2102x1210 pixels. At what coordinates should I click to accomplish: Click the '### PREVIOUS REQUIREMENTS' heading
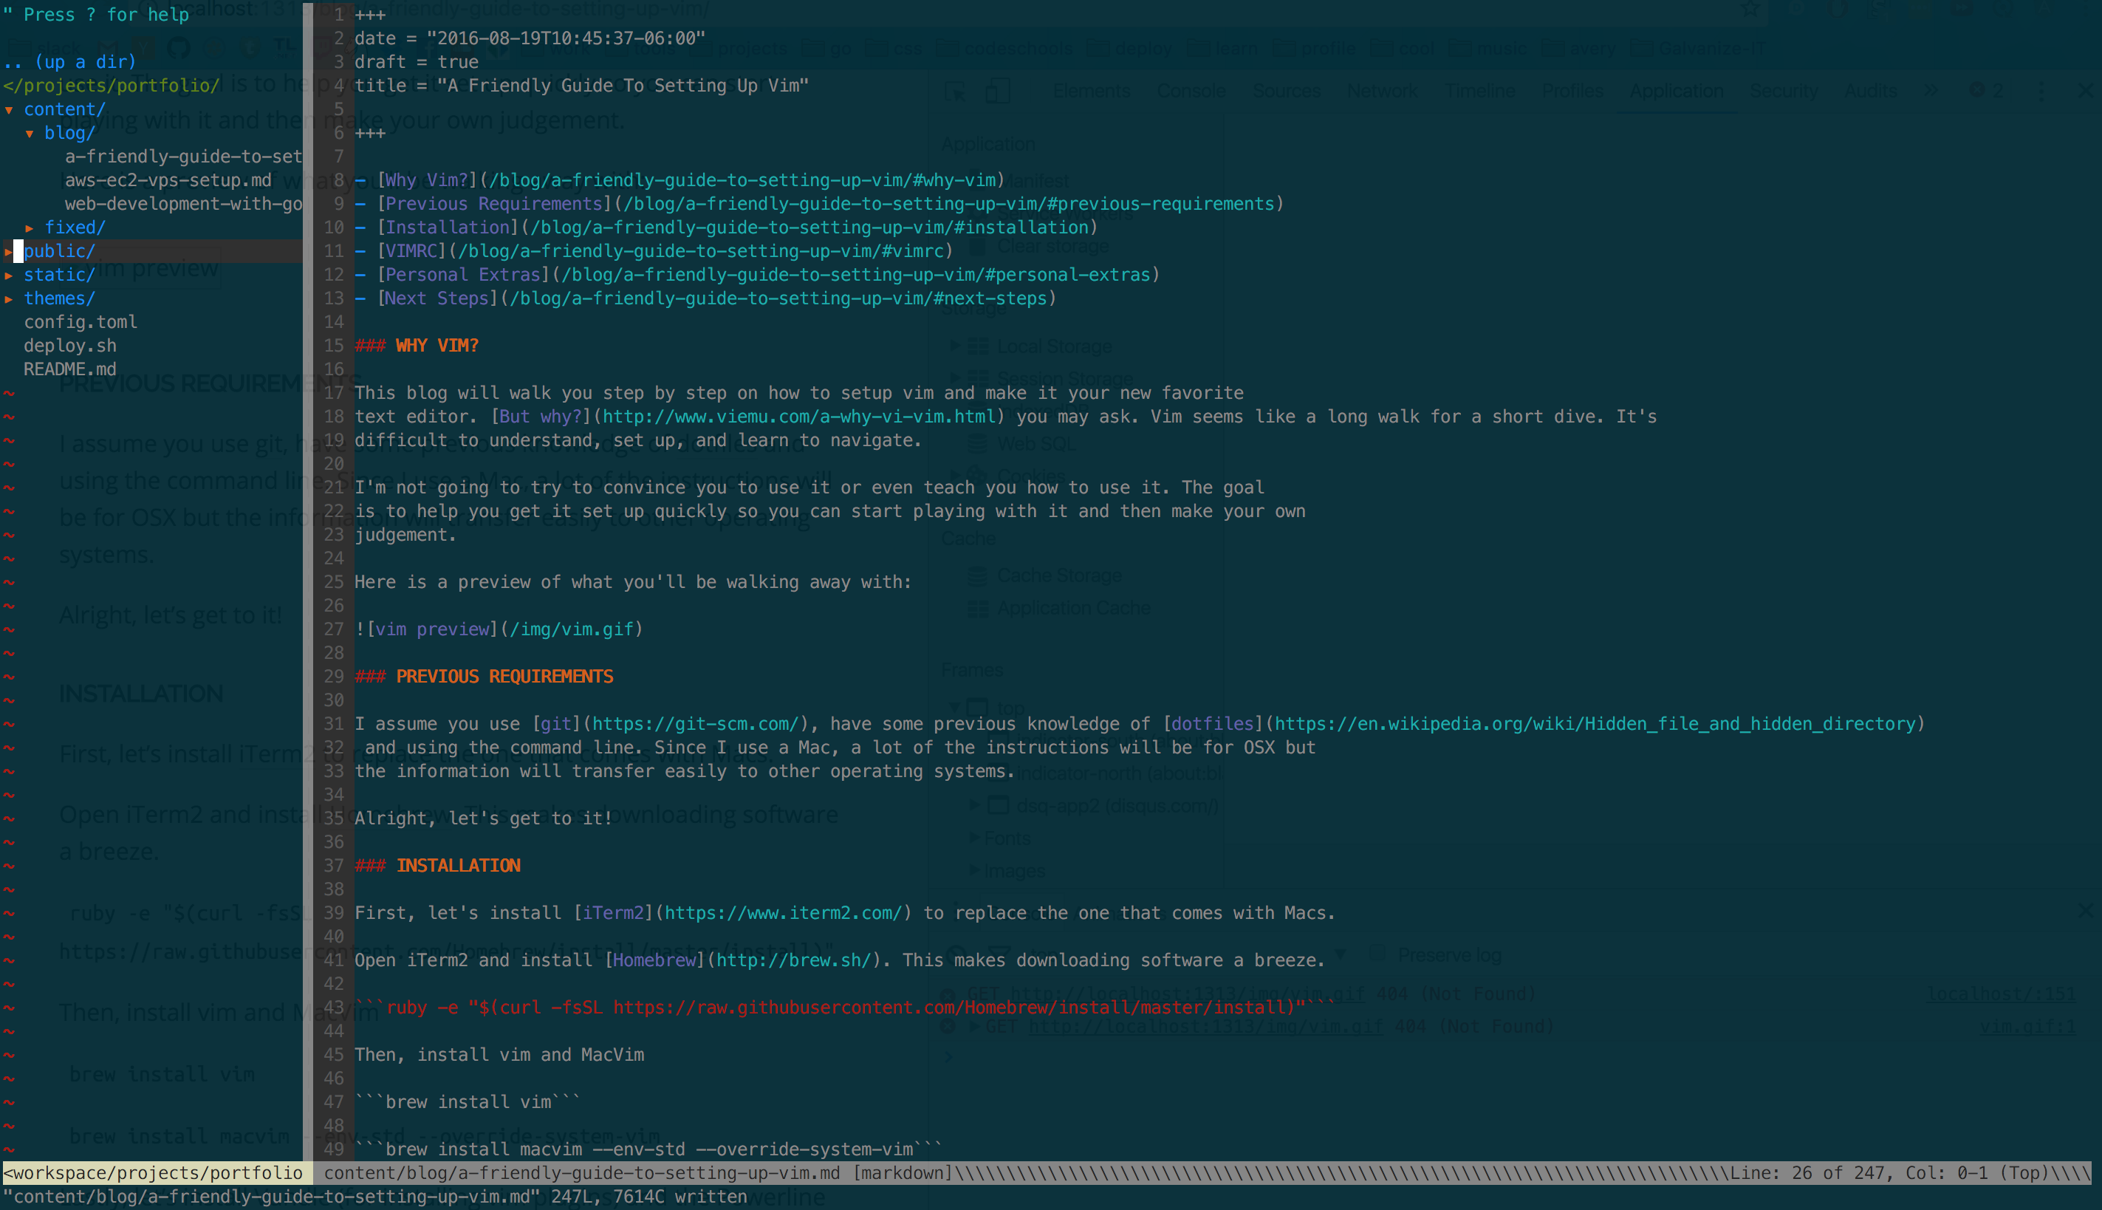484,677
